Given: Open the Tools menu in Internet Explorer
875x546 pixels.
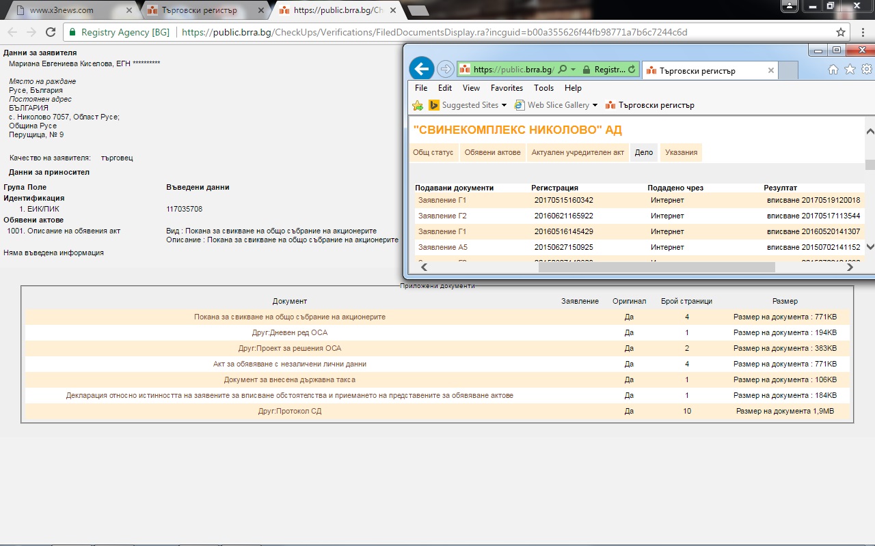Looking at the screenshot, I should (x=543, y=88).
